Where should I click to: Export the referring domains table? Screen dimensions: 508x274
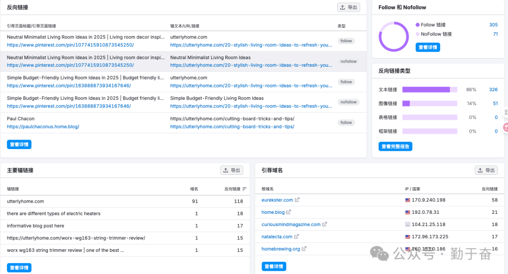486,170
